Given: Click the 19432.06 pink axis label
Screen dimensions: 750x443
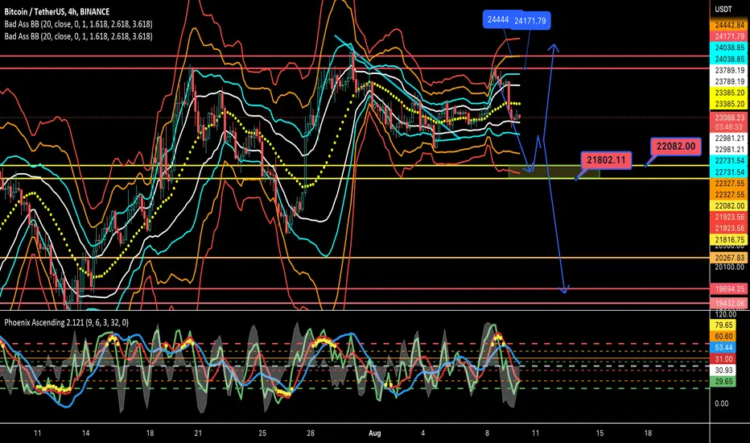Looking at the screenshot, I should 729,303.
